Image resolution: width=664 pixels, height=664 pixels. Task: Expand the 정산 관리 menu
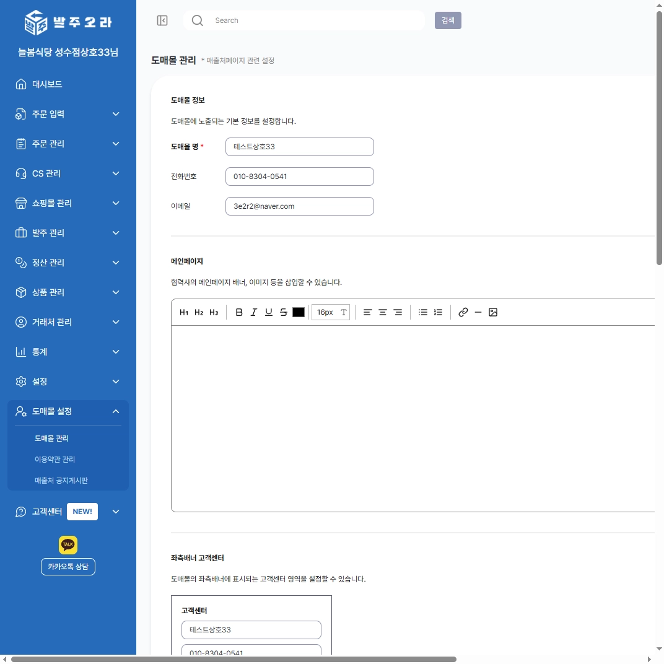pyautogui.click(x=68, y=263)
